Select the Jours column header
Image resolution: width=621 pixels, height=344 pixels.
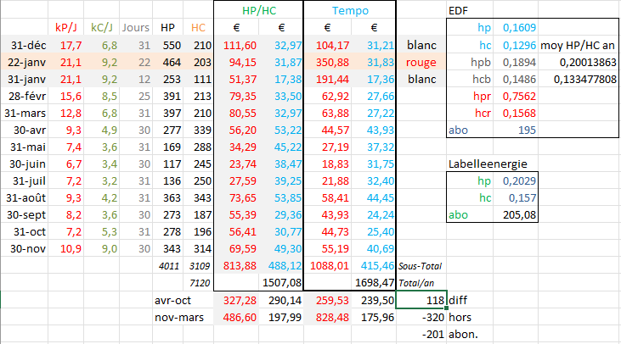tap(136, 28)
